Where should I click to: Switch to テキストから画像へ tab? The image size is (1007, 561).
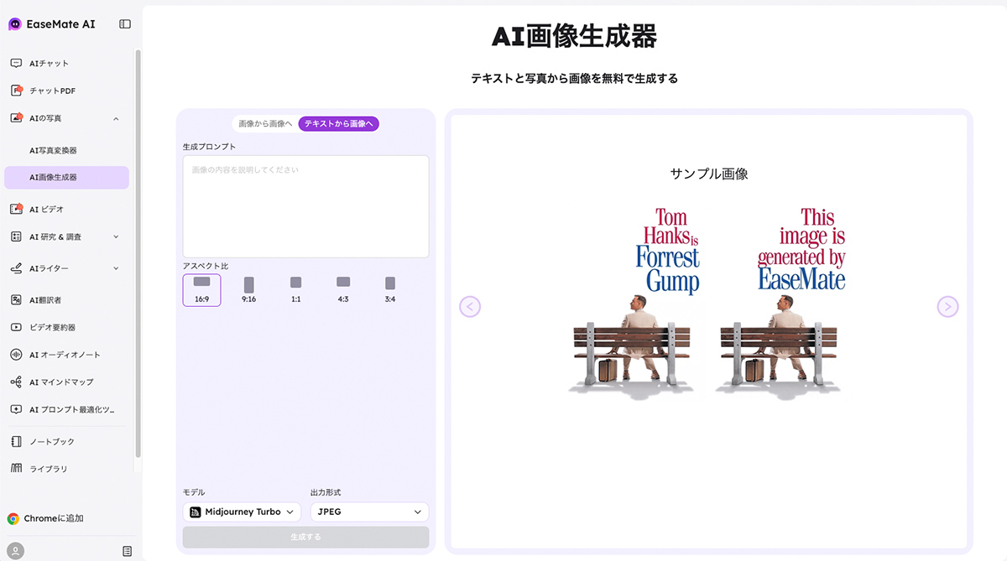coord(339,124)
